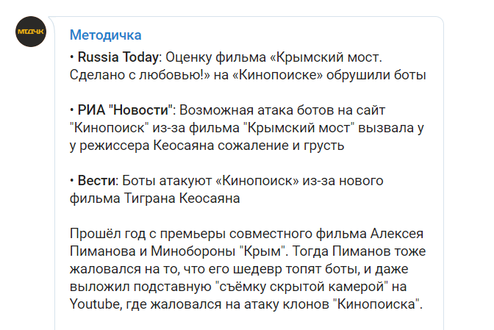Click «Кинопоиске» in the Russia Today bullet
Viewport: 494px width, 330px height.
pyautogui.click(x=278, y=75)
